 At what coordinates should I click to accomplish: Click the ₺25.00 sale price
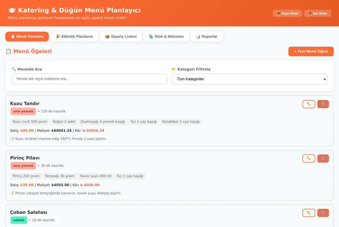(x=27, y=185)
